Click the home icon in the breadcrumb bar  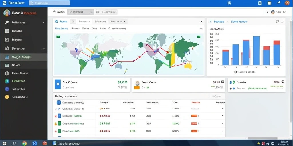pyautogui.click(x=54, y=12)
